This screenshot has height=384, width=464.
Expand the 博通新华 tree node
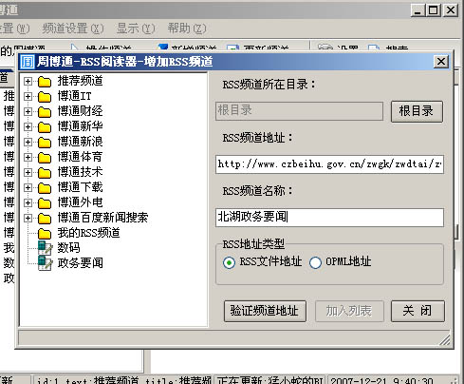pos(28,126)
